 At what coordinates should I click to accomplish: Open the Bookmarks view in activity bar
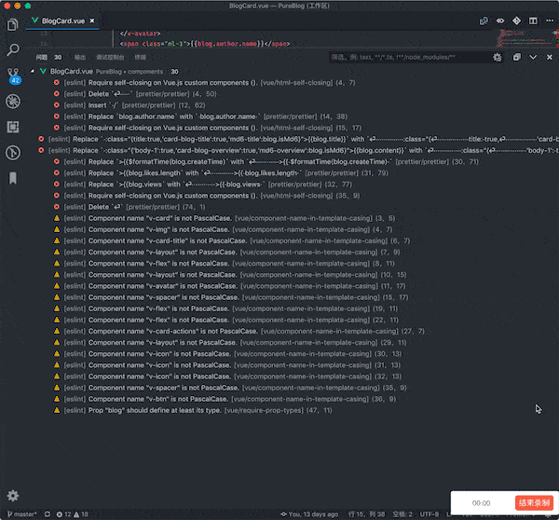coord(13,178)
